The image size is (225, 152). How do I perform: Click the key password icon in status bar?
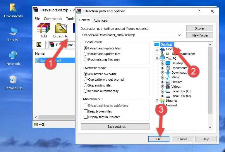click(x=42, y=125)
